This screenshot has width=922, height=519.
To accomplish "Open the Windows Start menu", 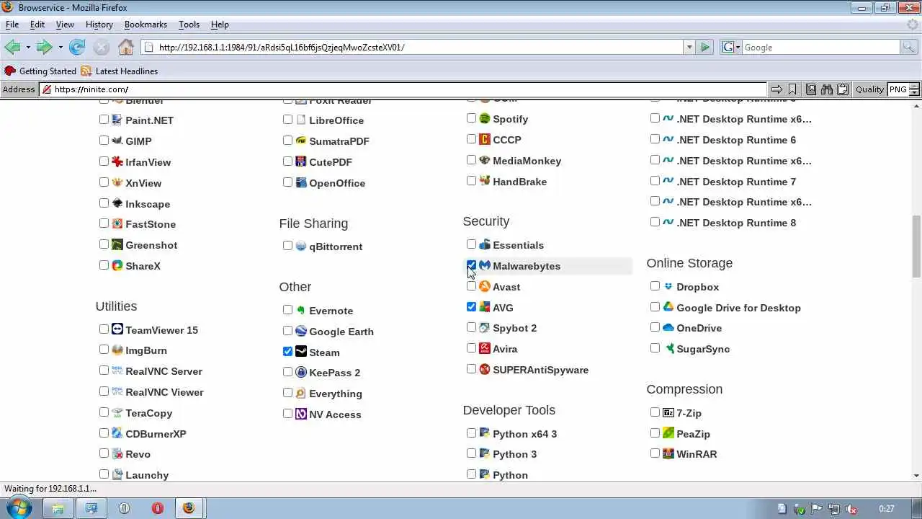I will [x=18, y=508].
